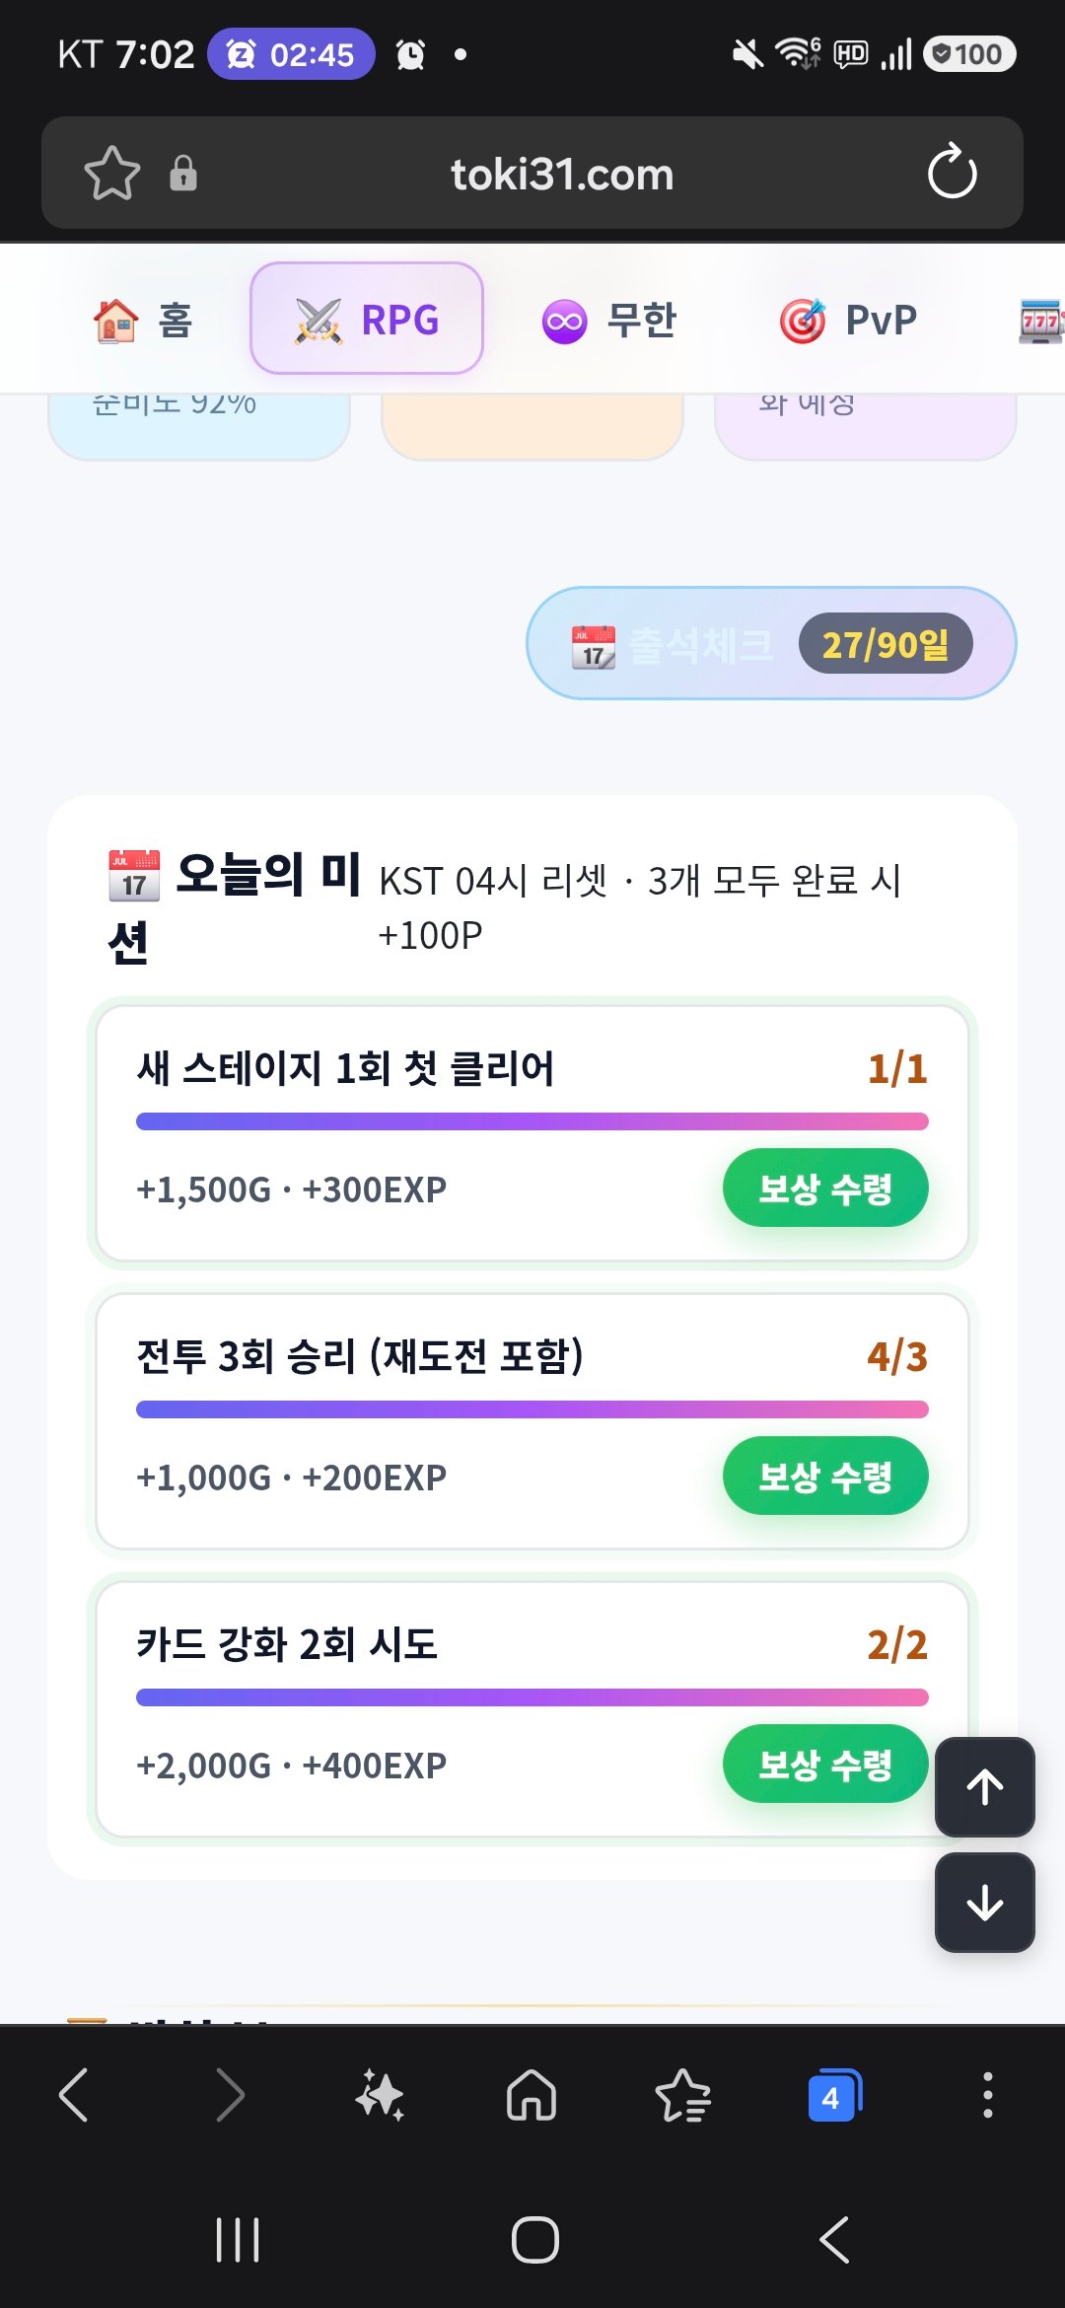Open the 무한 mode tab
The height and width of the screenshot is (2308, 1065).
609,320
